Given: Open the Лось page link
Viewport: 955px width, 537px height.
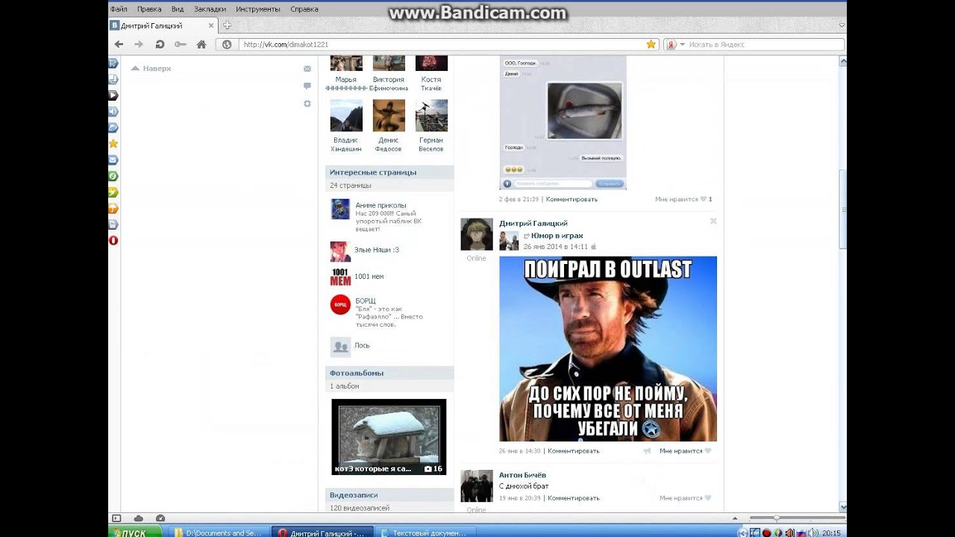Looking at the screenshot, I should 362,345.
